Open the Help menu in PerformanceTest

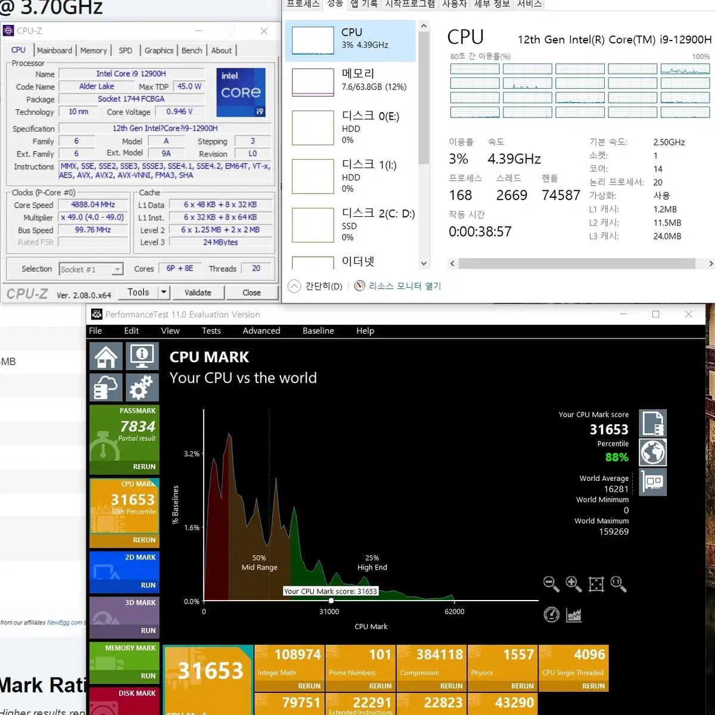click(365, 331)
